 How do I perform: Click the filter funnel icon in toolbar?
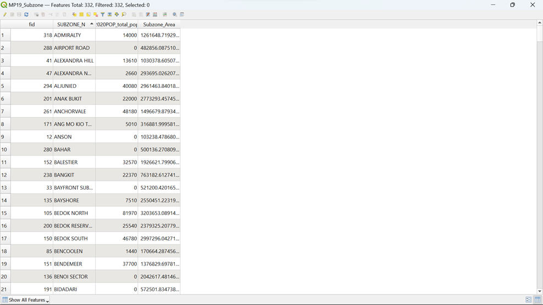[103, 15]
